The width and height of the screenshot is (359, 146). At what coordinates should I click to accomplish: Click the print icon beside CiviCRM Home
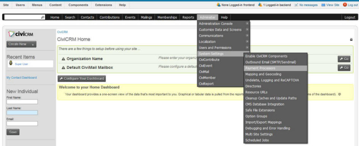pos(351,40)
